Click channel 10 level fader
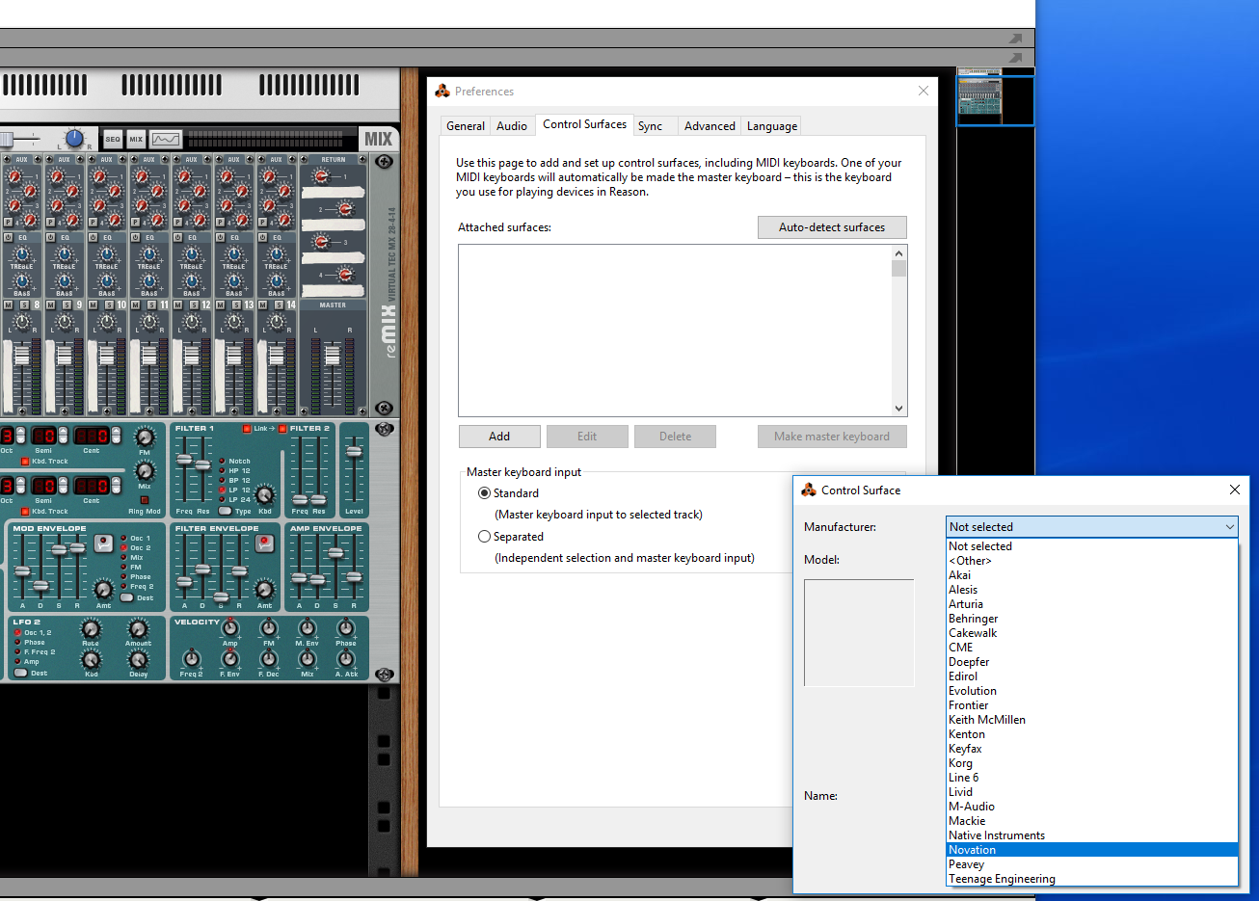This screenshot has width=1259, height=901. tap(106, 357)
